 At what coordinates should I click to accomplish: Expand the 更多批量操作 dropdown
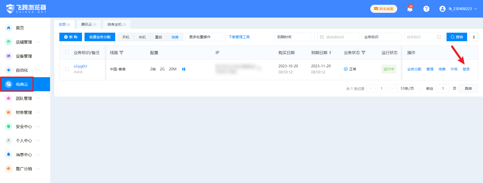click(206, 37)
